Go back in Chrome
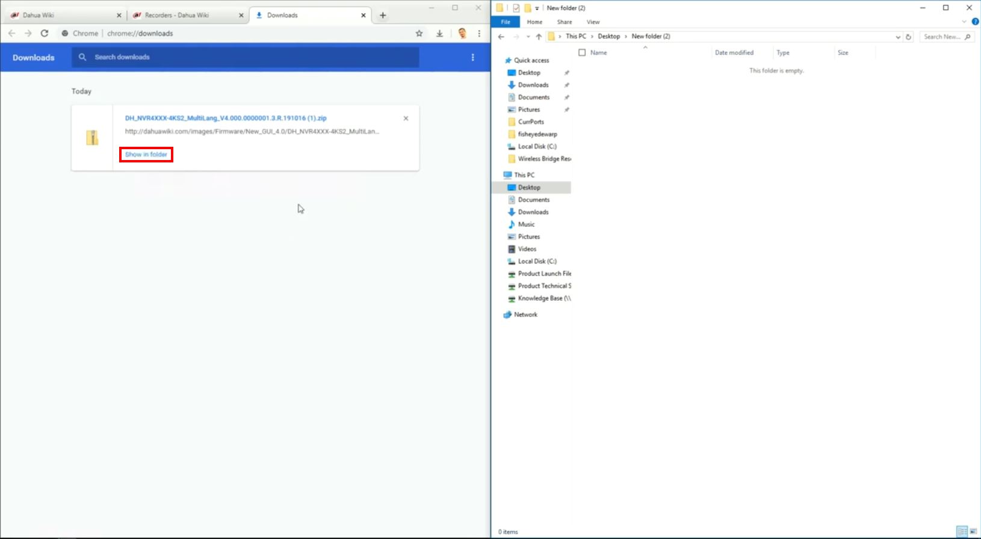Image resolution: width=981 pixels, height=539 pixels. pos(12,33)
